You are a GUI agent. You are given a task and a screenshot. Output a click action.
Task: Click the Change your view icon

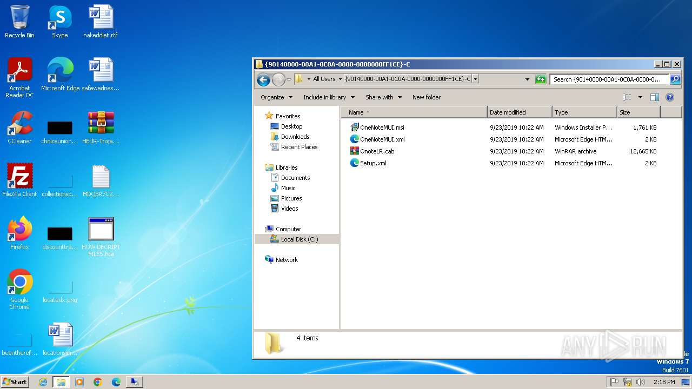tap(627, 97)
